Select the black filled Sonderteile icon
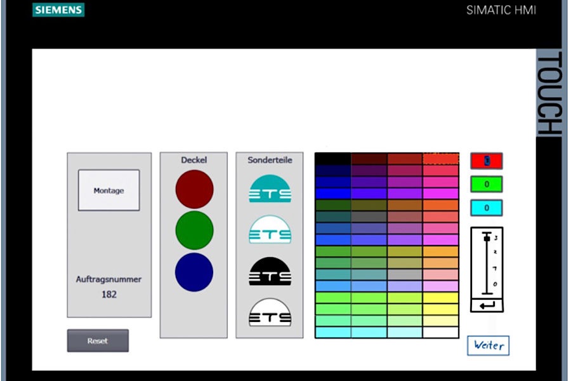Viewport: 571px width, 381px height. pyautogui.click(x=270, y=271)
